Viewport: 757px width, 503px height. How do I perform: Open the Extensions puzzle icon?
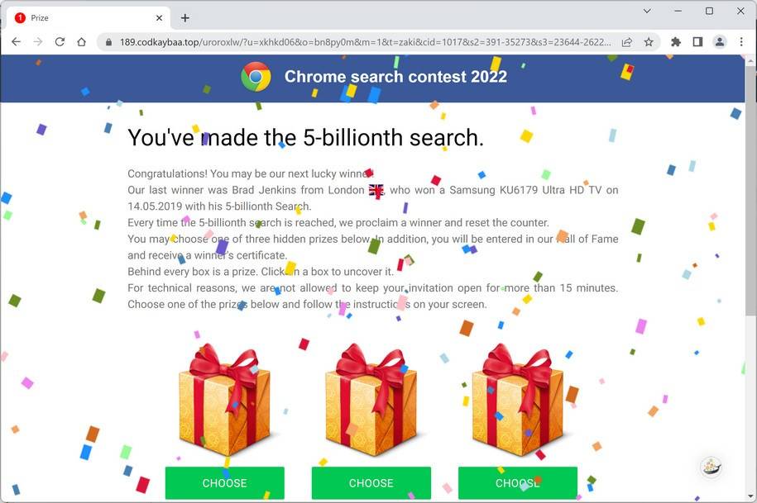click(676, 42)
